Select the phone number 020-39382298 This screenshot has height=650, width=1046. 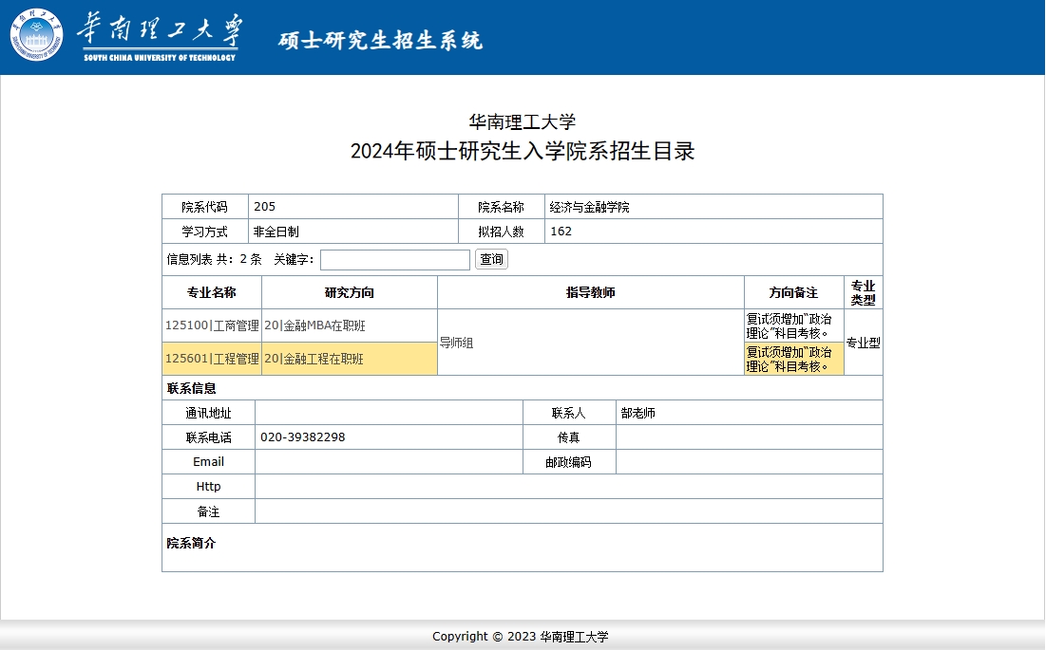[x=303, y=436]
